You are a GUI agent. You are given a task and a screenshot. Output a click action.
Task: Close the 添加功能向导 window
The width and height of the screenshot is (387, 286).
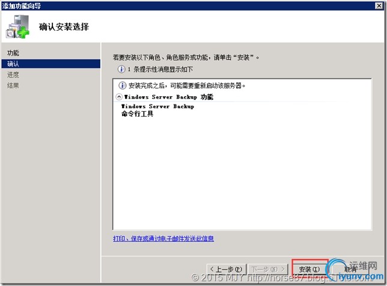point(379,5)
